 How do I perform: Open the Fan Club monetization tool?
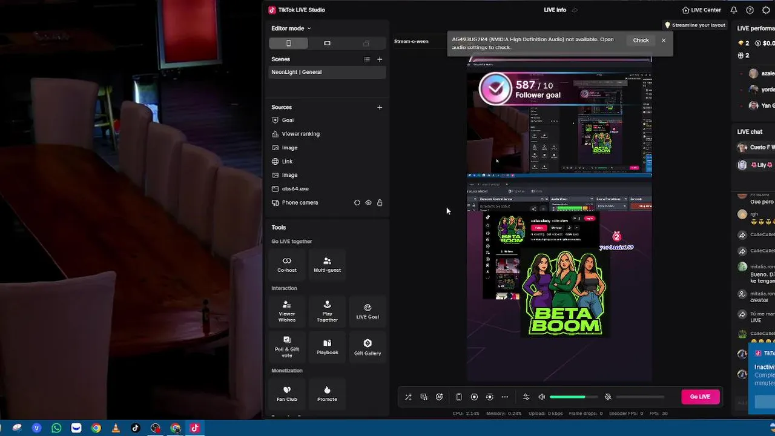pos(287,394)
